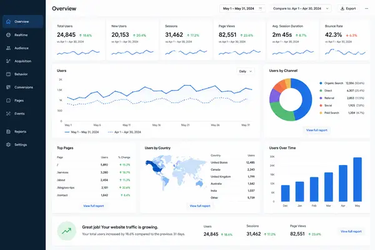View full report under Top Pages
The width and height of the screenshot is (375, 250).
(x=94, y=206)
